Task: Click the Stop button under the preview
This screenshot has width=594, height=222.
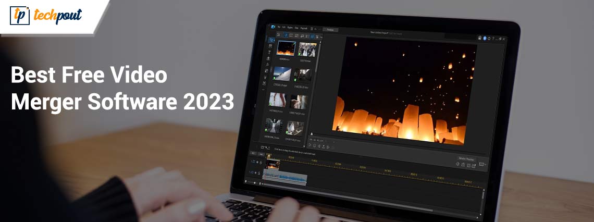Action: (x=314, y=145)
